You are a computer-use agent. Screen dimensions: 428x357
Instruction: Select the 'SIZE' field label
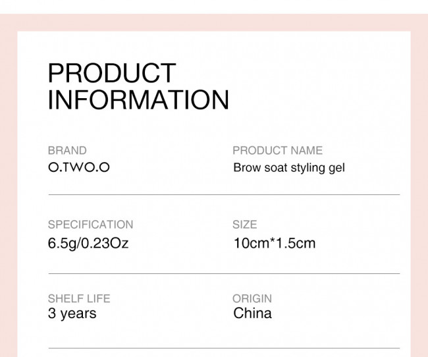coord(244,225)
